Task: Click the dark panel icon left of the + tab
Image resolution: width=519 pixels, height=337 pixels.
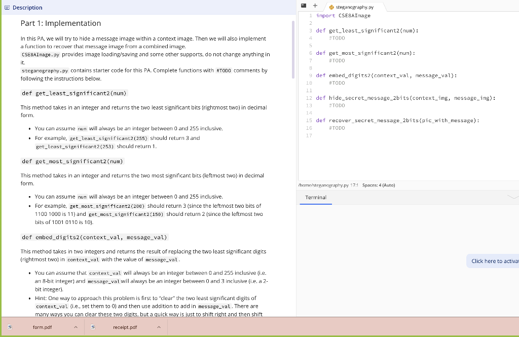Action: (x=304, y=5)
